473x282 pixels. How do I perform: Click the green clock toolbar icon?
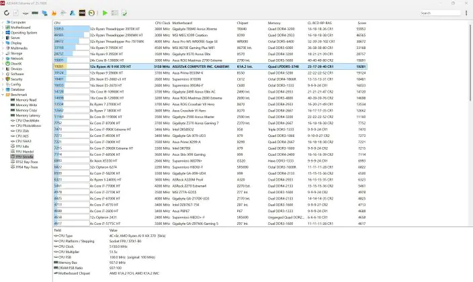coord(91,13)
